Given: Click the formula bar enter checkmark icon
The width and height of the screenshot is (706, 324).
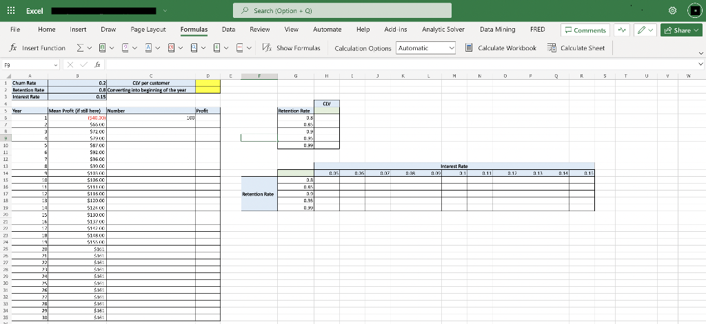Looking at the screenshot, I should (83, 65).
